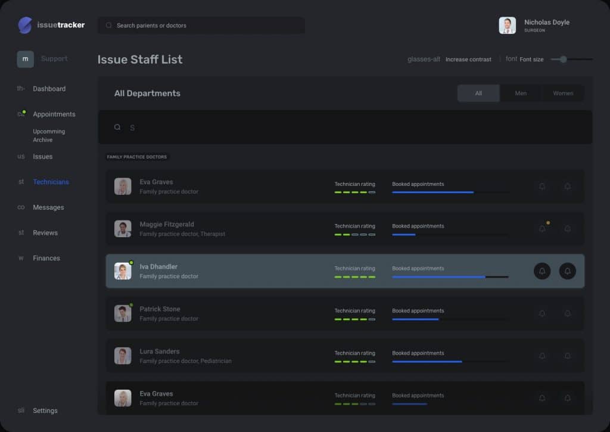Viewport: 610px width, 432px height.
Task: Open Technicians in the sidebar
Action: 51,181
